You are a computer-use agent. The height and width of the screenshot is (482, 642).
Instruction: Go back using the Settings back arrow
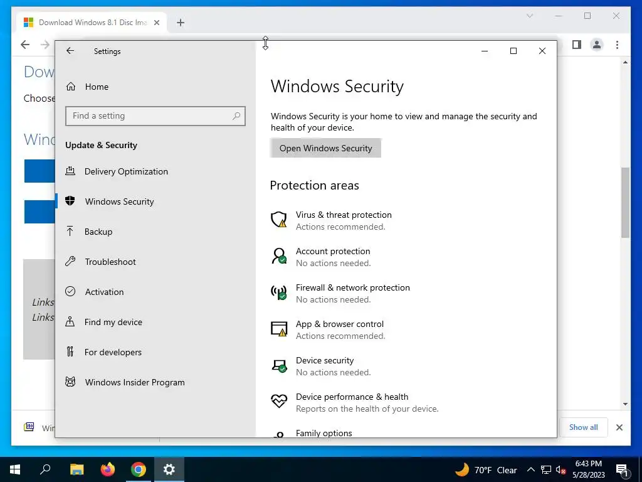tap(70, 51)
